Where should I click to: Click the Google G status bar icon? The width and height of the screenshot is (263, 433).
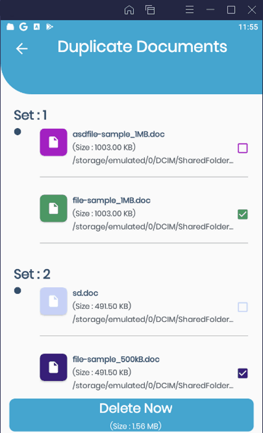pos(23,27)
